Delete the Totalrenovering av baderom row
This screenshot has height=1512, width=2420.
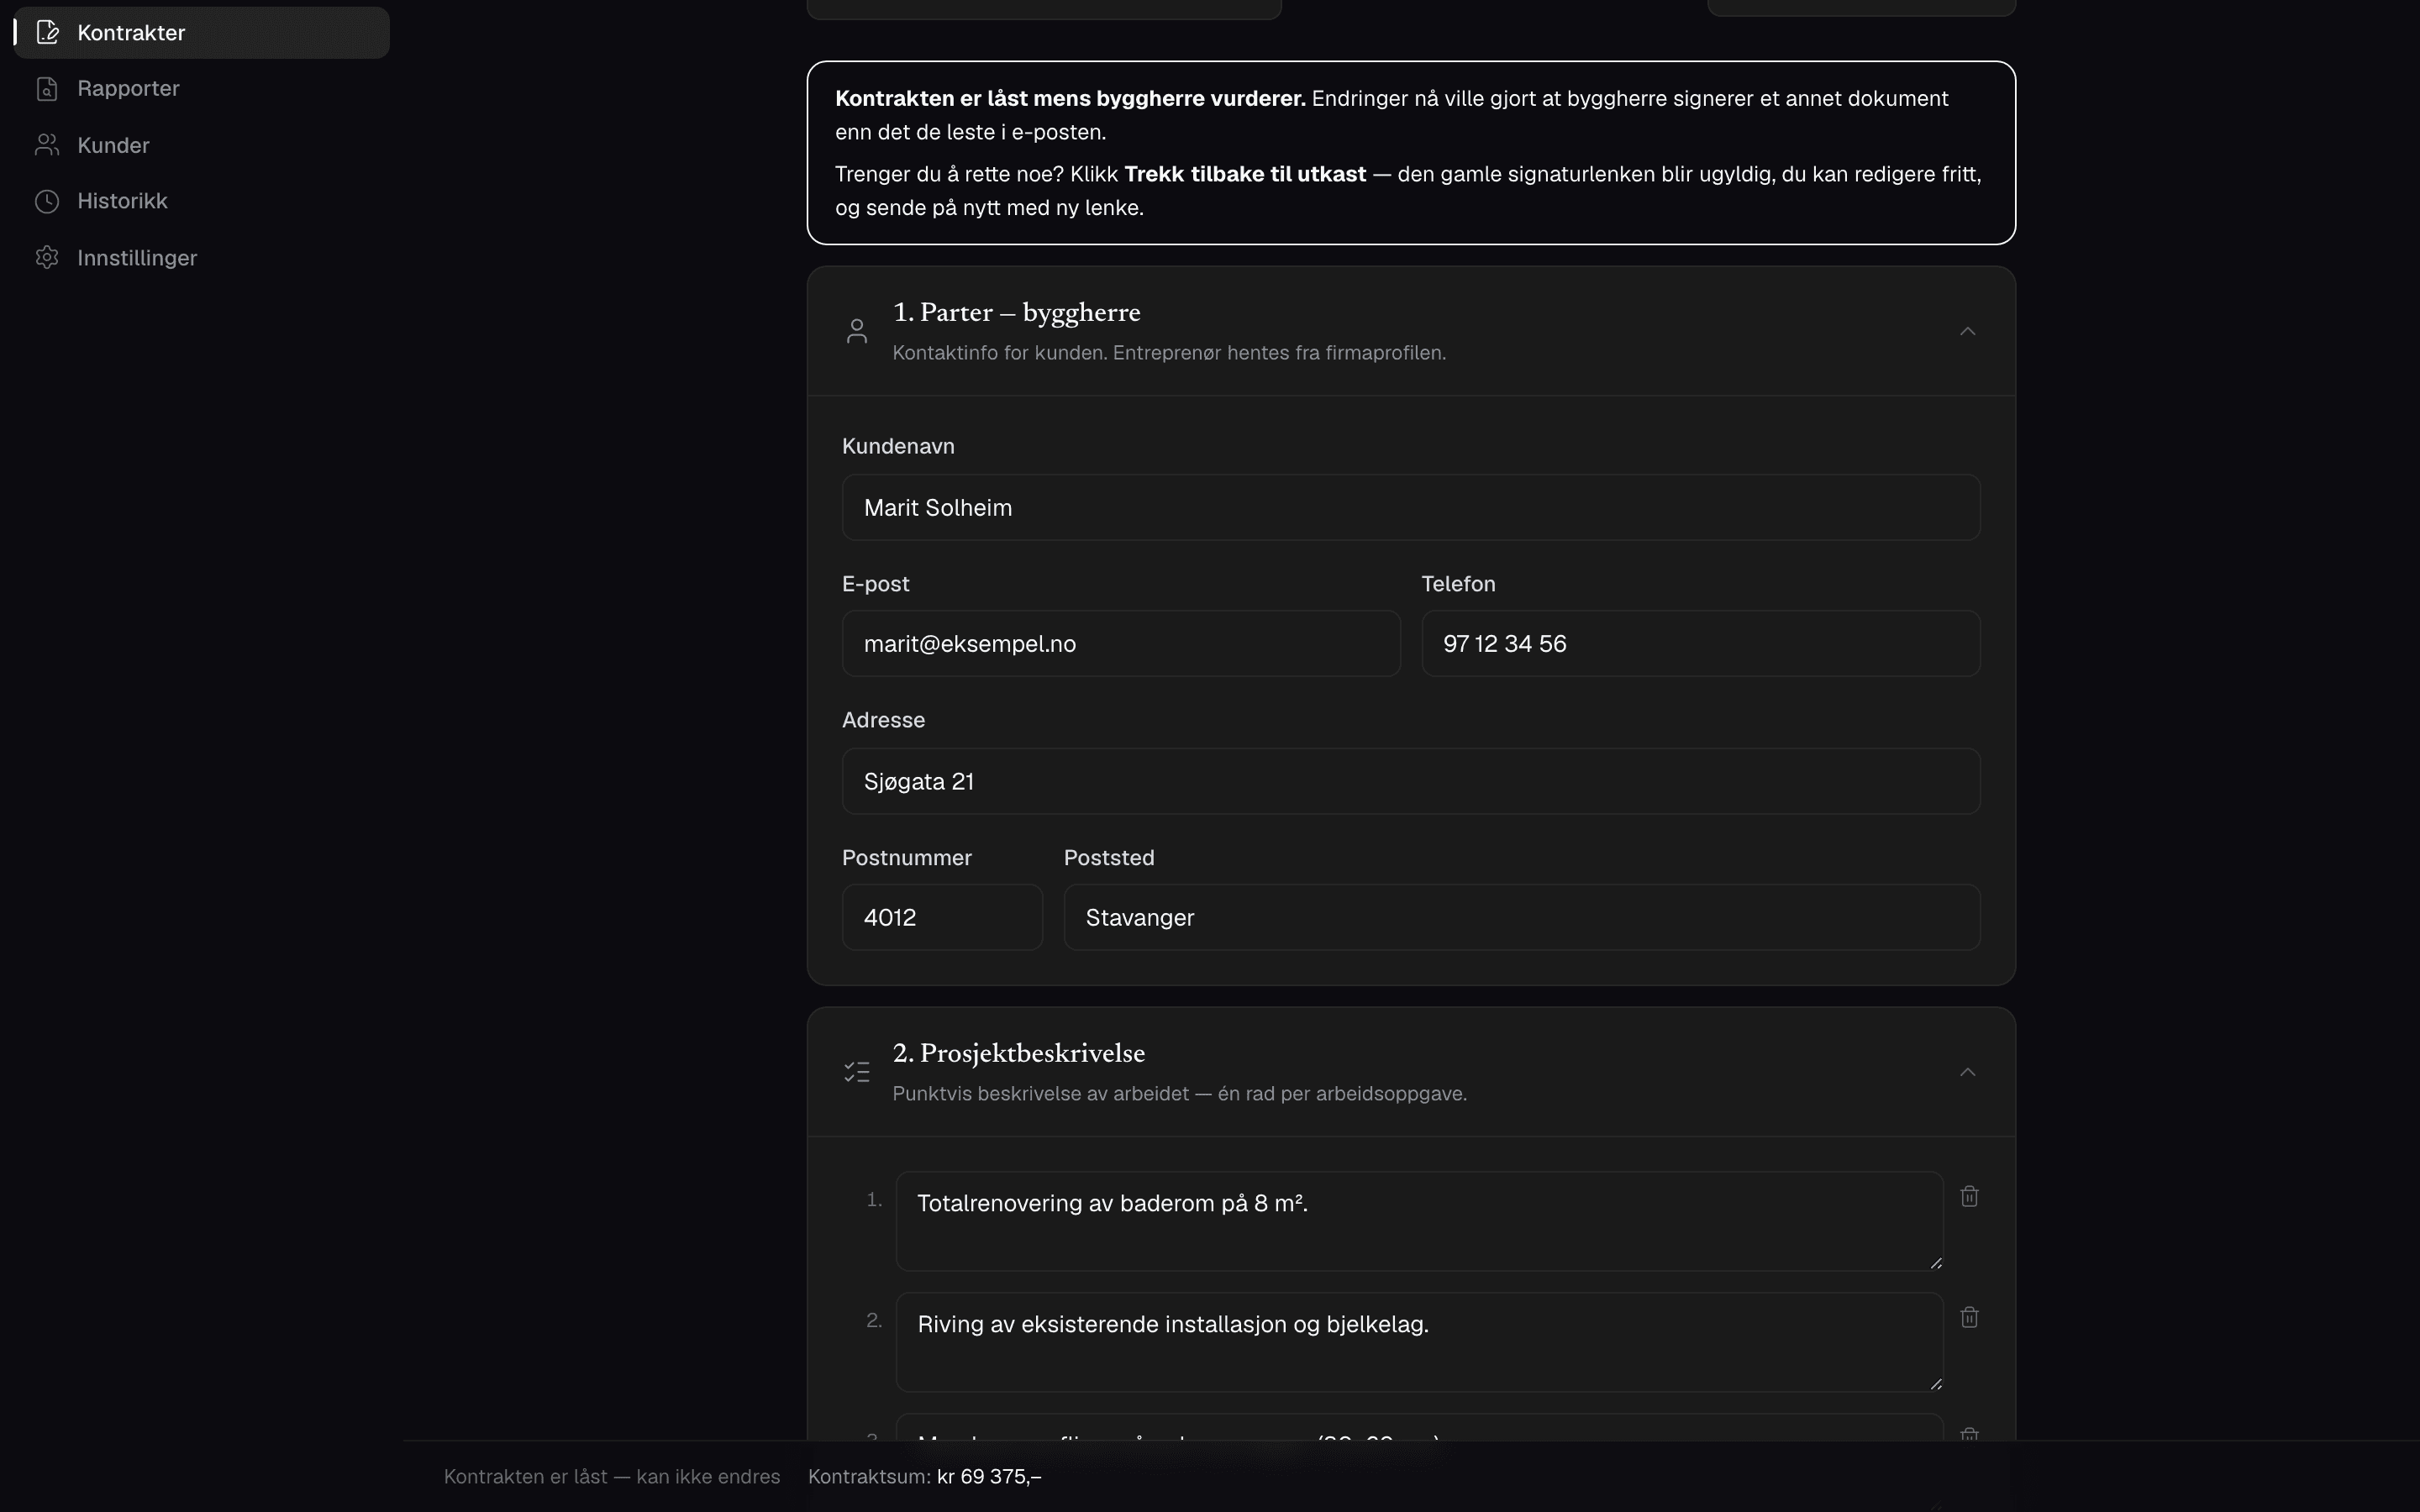pos(1969,1197)
